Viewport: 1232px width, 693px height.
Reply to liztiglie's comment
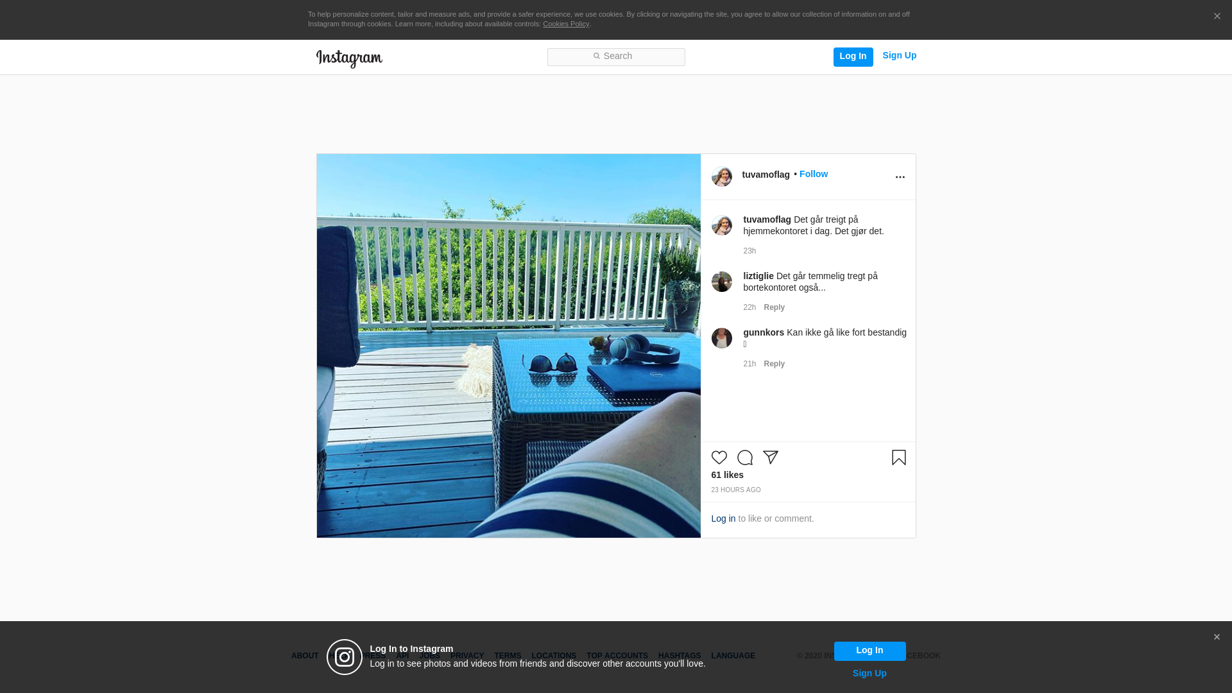click(x=774, y=307)
